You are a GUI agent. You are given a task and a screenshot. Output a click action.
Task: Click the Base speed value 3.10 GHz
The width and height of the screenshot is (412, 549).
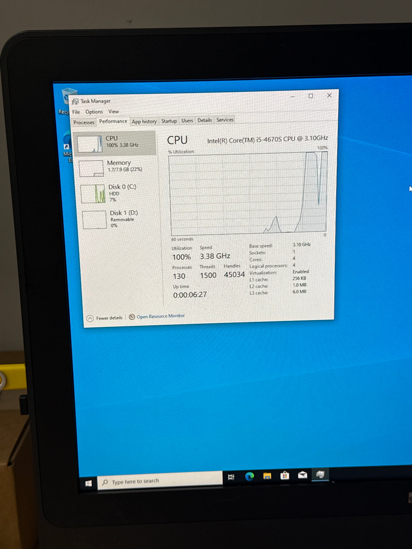[x=302, y=245]
